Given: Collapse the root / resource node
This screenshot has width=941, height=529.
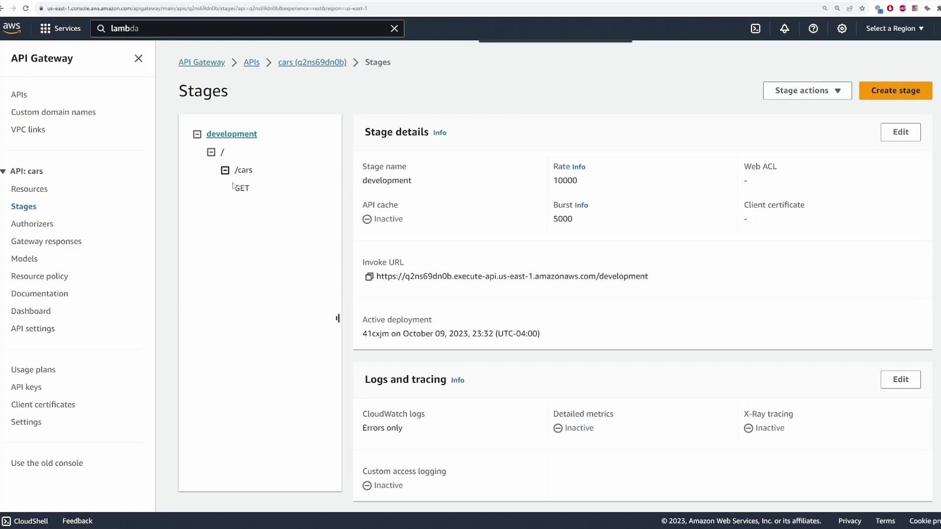Looking at the screenshot, I should coord(211,152).
